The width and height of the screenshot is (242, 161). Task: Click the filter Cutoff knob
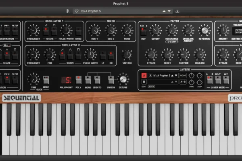pos(156,30)
